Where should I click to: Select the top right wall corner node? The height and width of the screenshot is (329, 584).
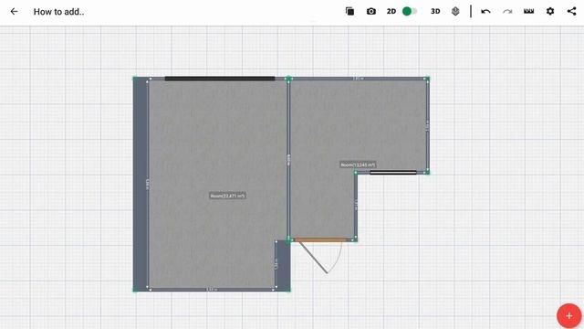(428, 79)
